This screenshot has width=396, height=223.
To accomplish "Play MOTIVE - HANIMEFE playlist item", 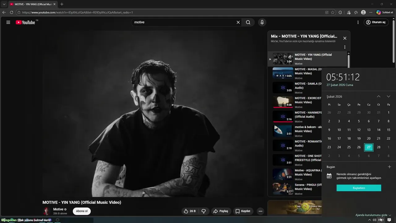I will 295,117.
